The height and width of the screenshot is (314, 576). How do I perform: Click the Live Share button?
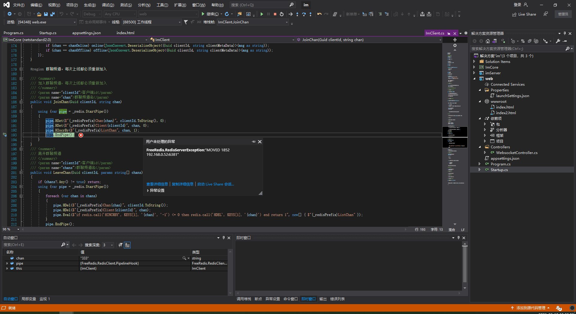click(524, 14)
